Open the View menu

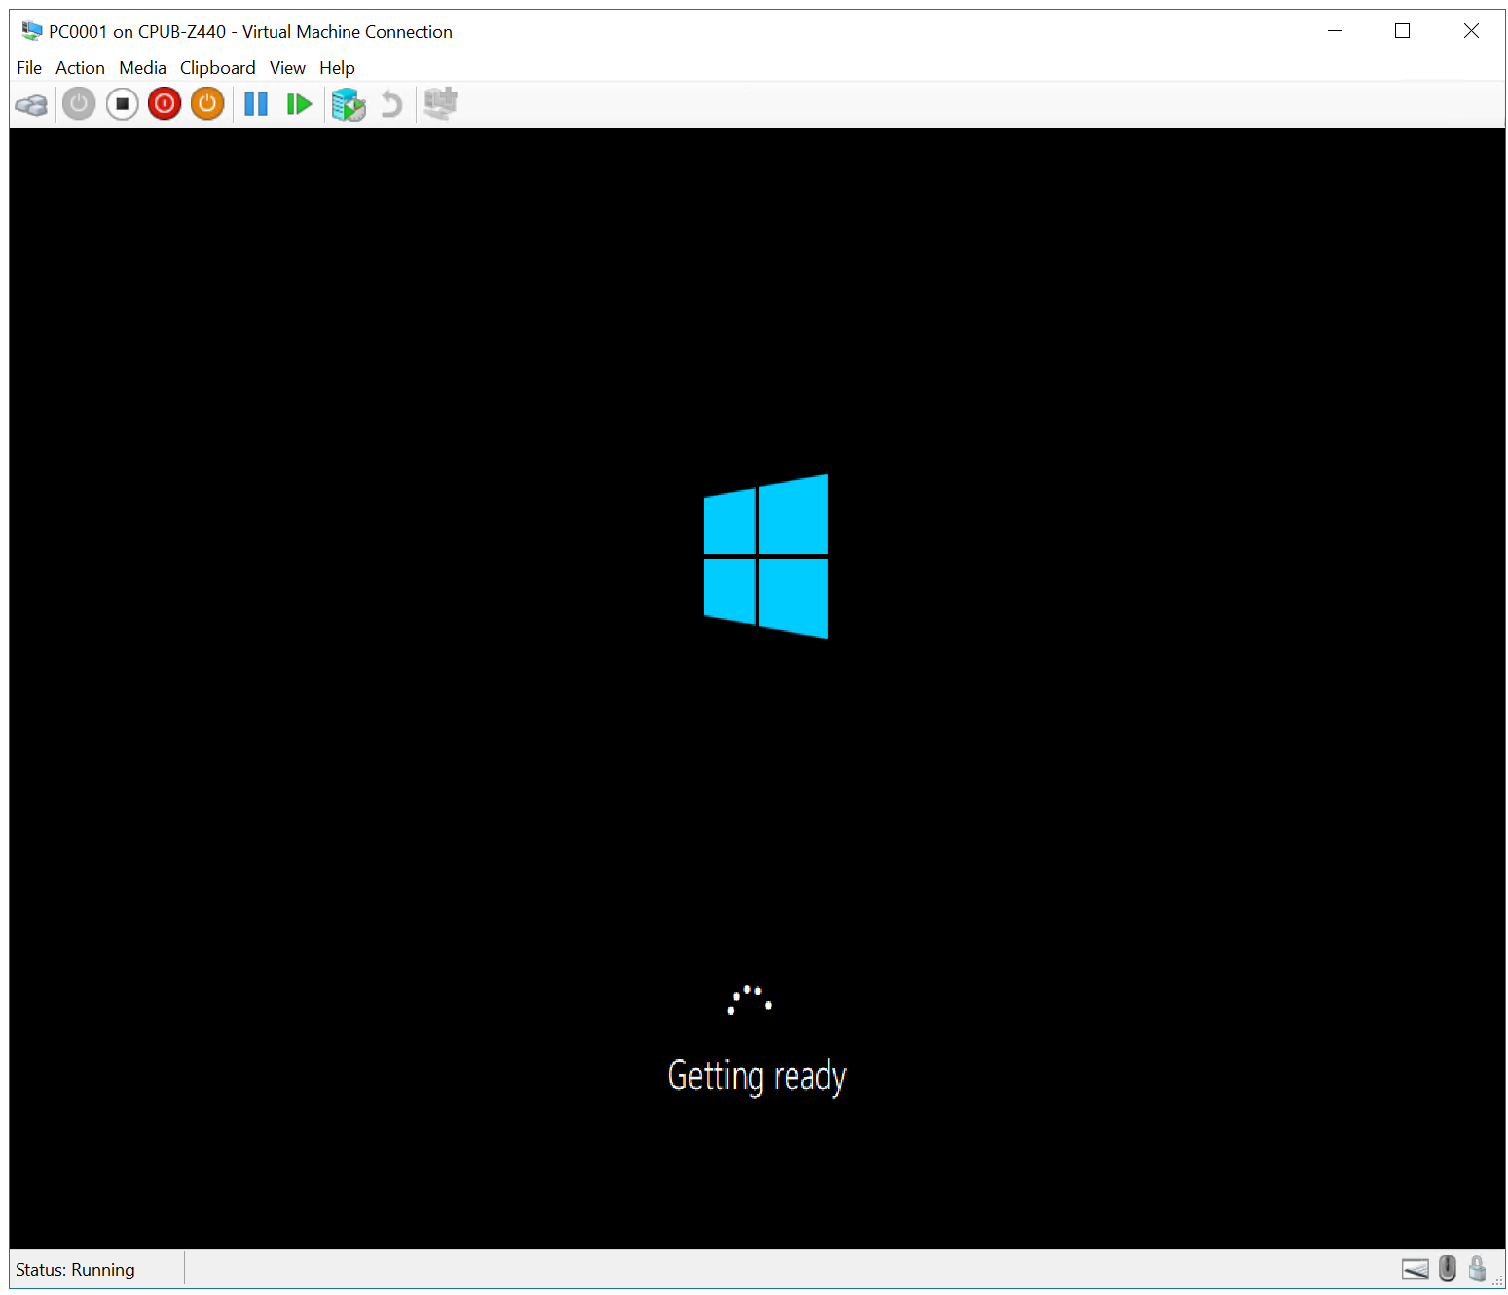[287, 67]
